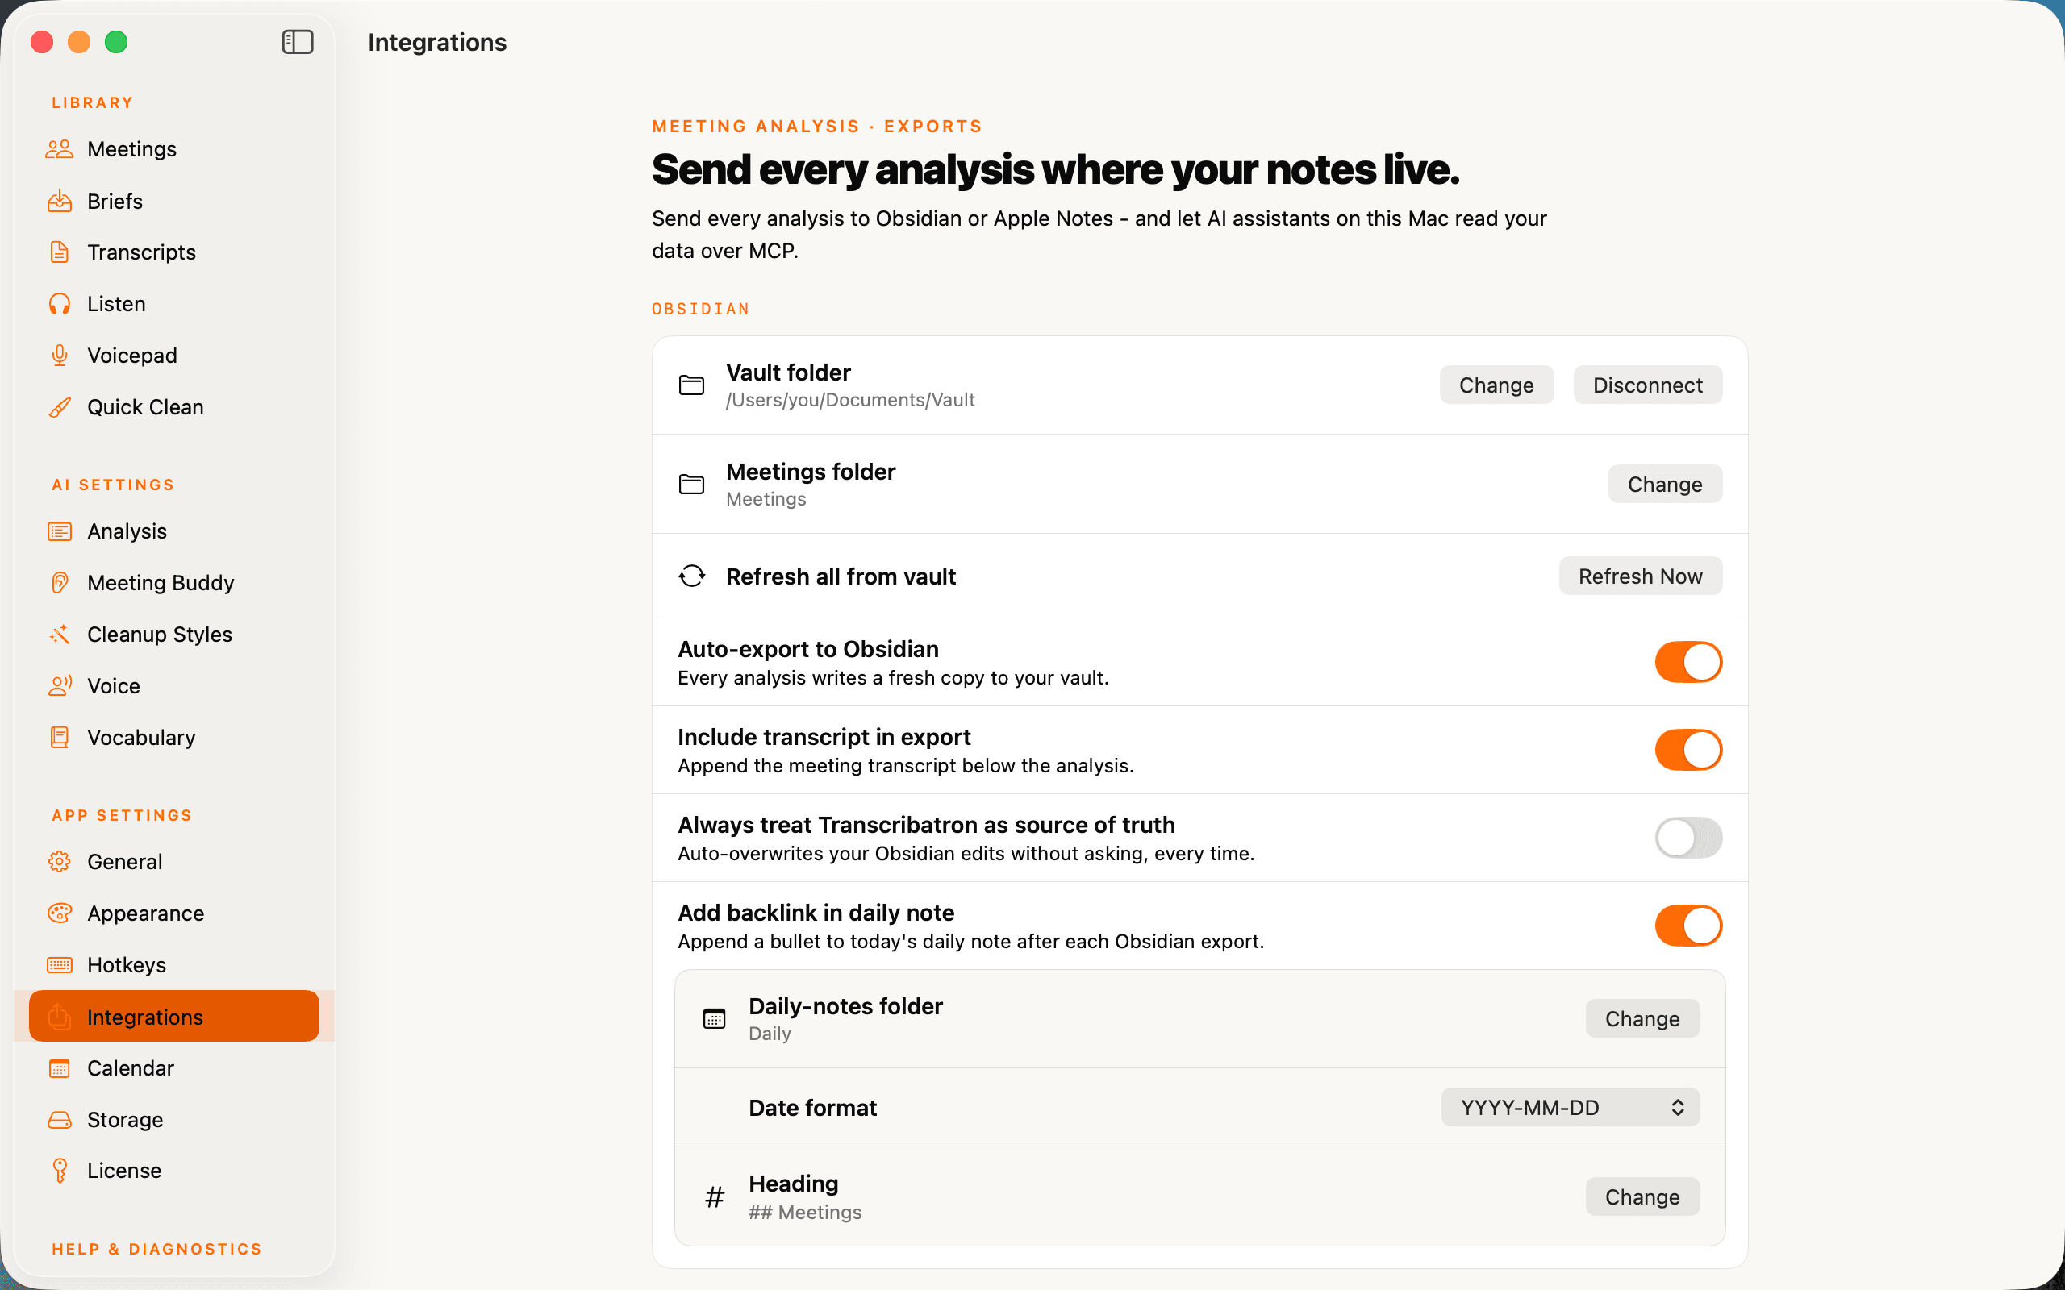
Task: Click the Listen headphones icon
Action: coord(59,304)
